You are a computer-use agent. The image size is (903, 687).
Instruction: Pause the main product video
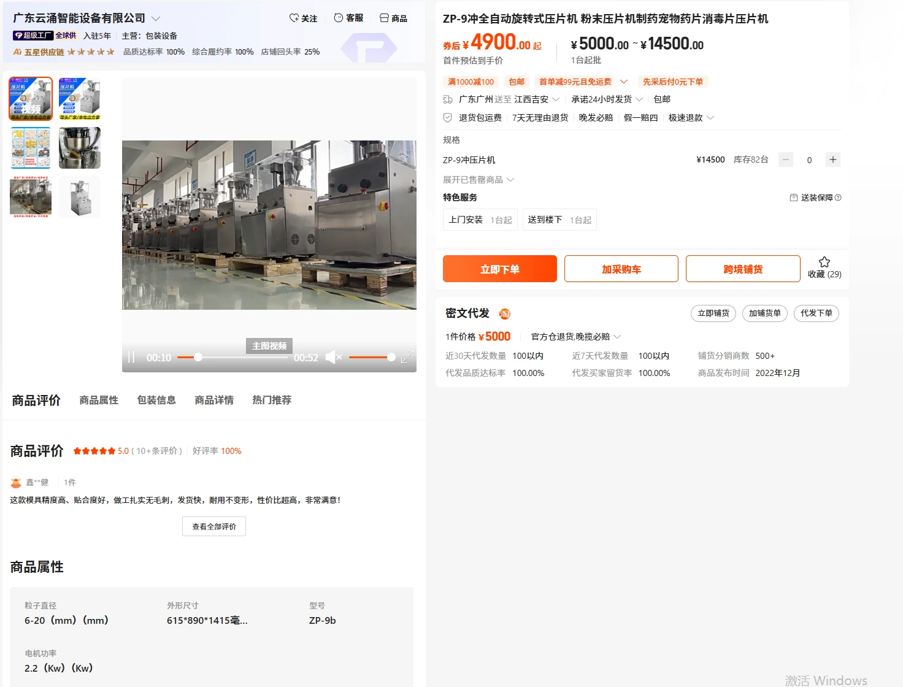click(131, 358)
